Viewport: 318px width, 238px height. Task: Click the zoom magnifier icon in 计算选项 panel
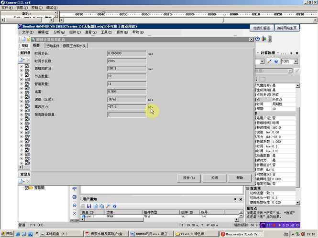pos(269,62)
